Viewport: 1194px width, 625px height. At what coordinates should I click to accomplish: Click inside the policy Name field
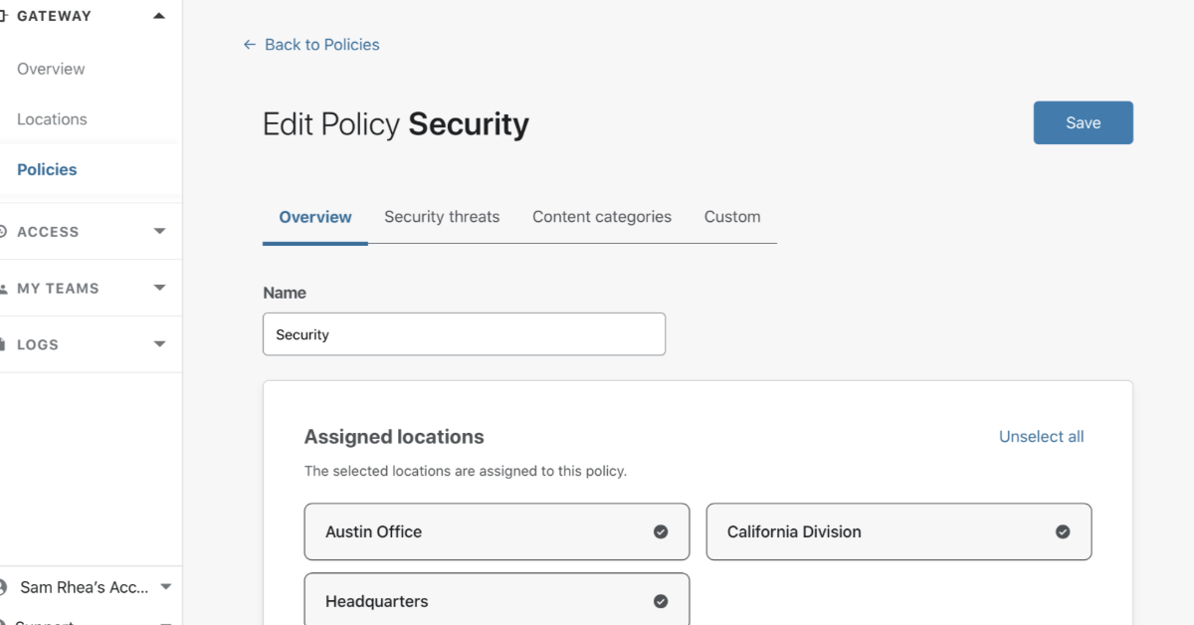tap(464, 333)
